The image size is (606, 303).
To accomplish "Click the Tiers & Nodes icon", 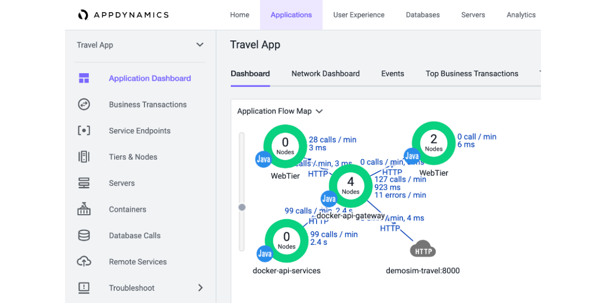I will tap(84, 157).
